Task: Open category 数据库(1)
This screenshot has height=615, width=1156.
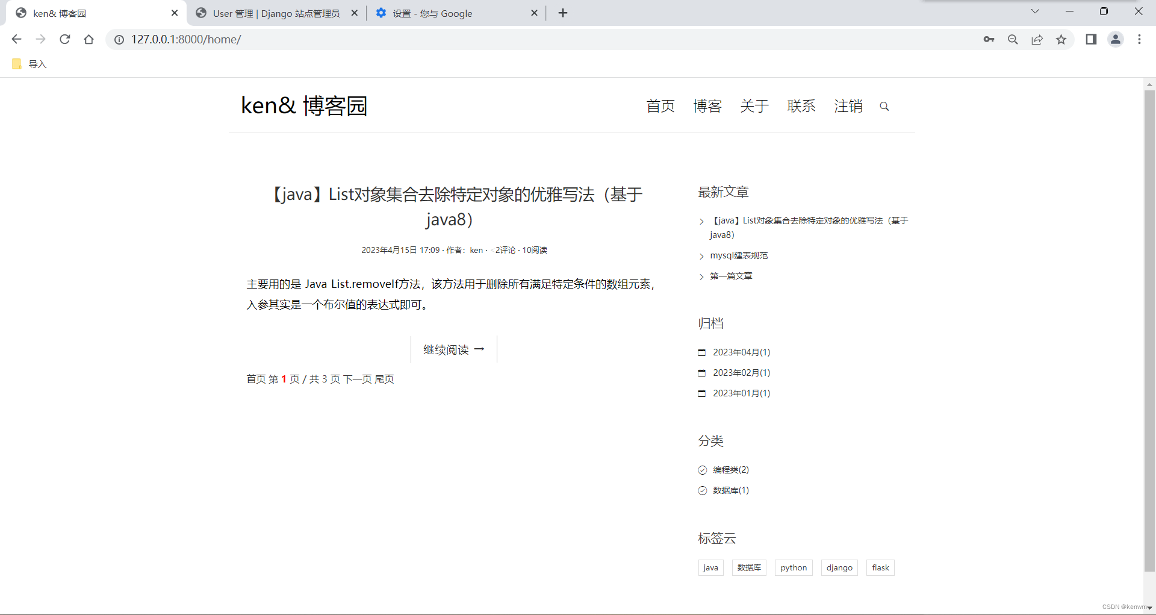Action: click(x=731, y=490)
